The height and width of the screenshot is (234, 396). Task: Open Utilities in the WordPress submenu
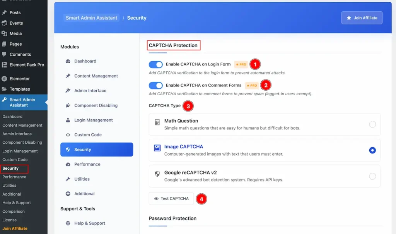(x=9, y=186)
